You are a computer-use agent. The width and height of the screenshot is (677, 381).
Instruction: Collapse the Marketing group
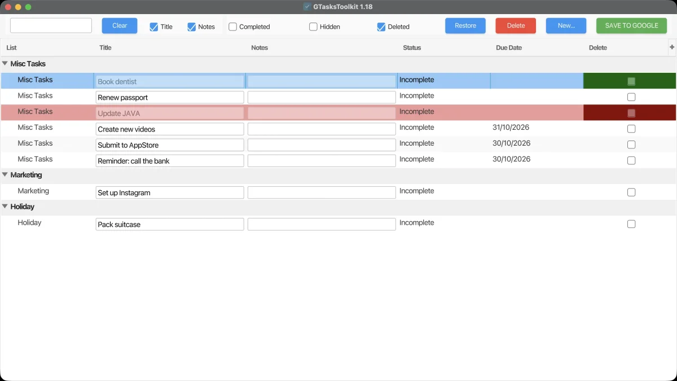point(5,175)
